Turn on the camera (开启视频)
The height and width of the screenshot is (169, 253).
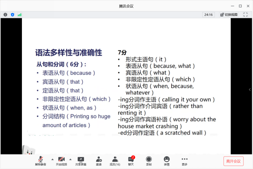pos(61,160)
